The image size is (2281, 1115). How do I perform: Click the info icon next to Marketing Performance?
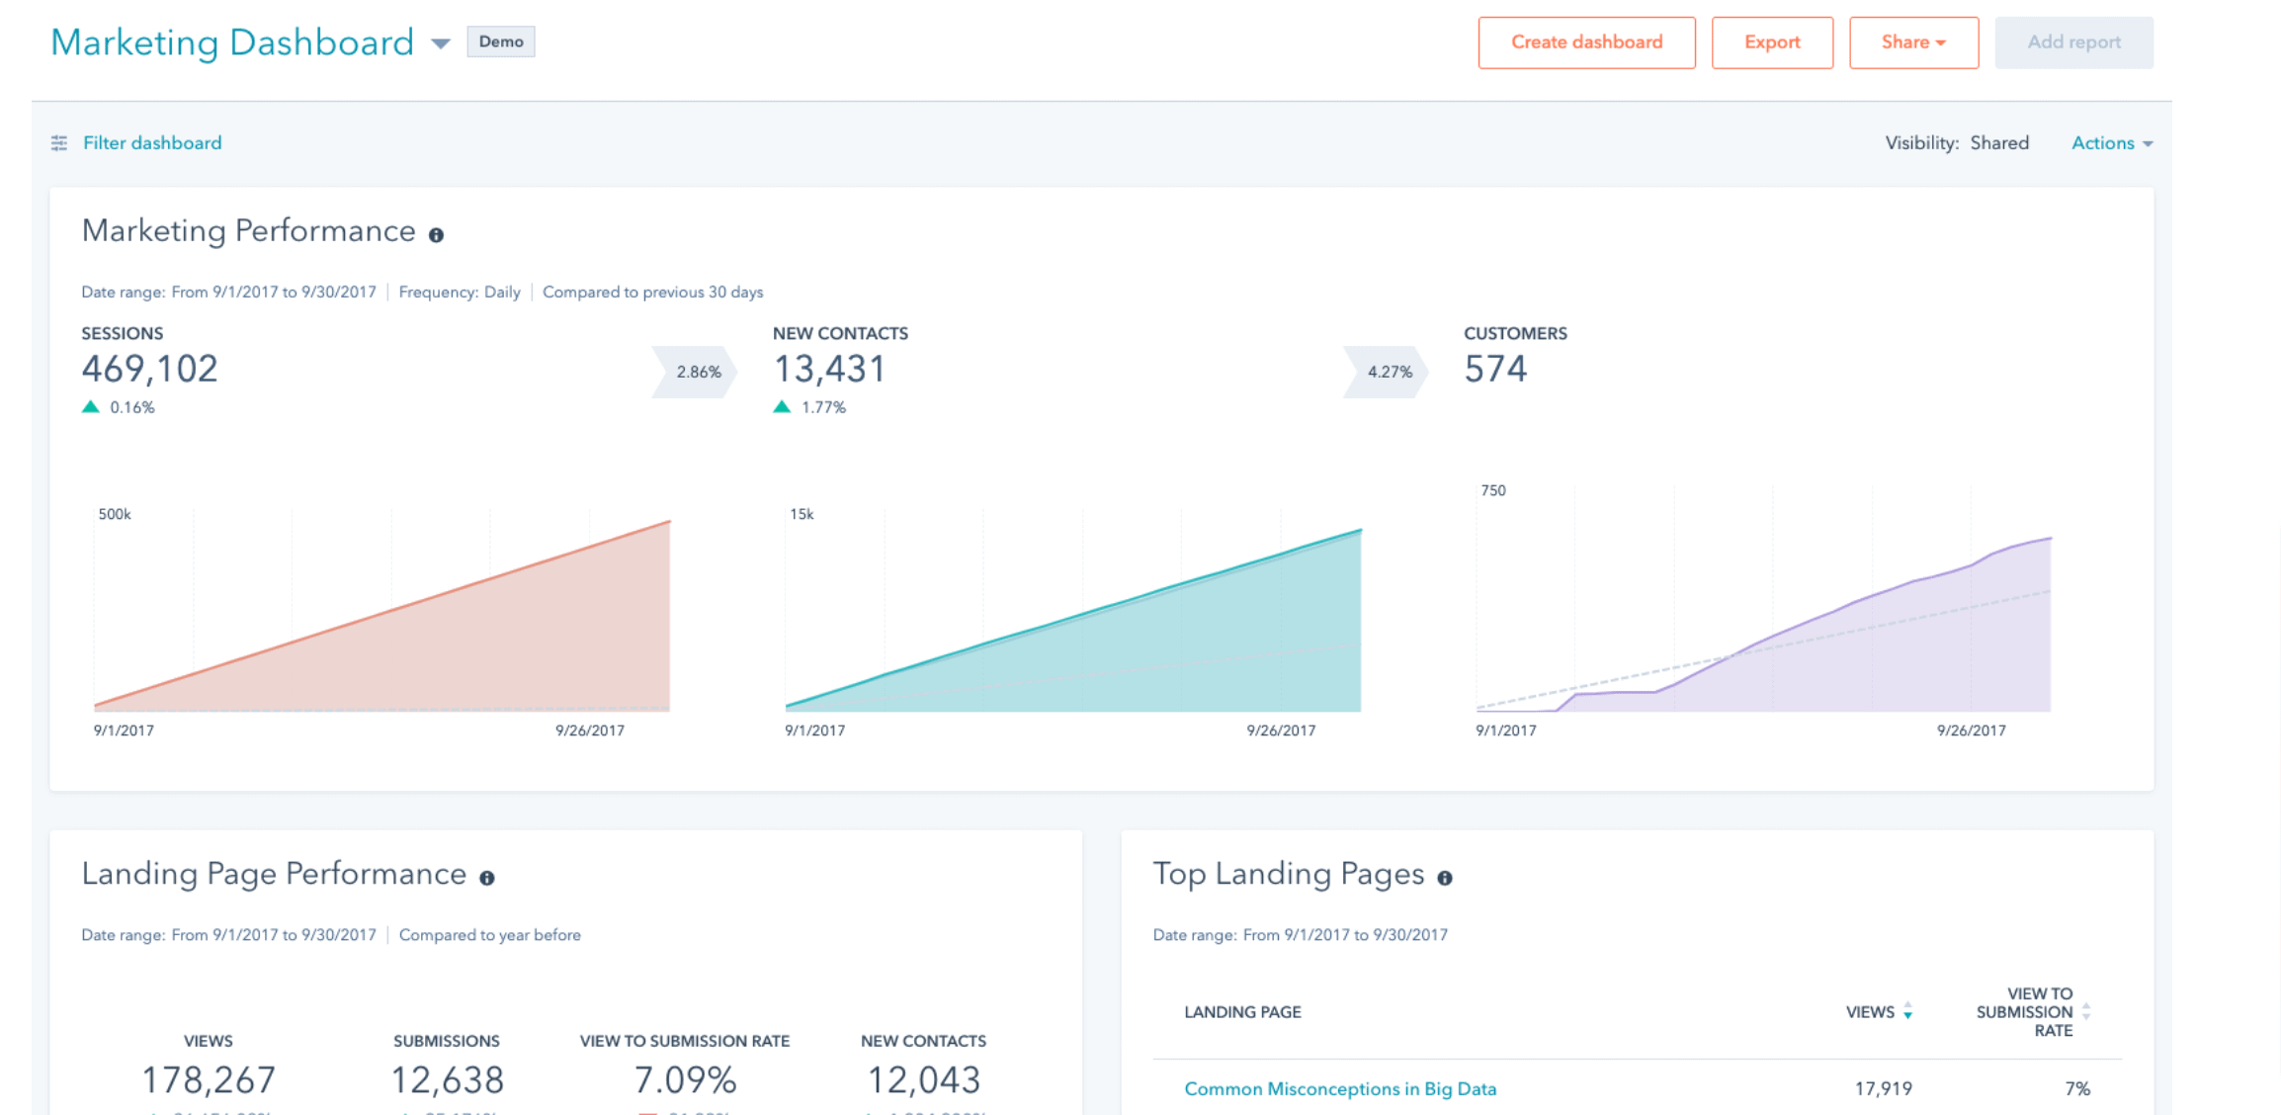coord(438,235)
